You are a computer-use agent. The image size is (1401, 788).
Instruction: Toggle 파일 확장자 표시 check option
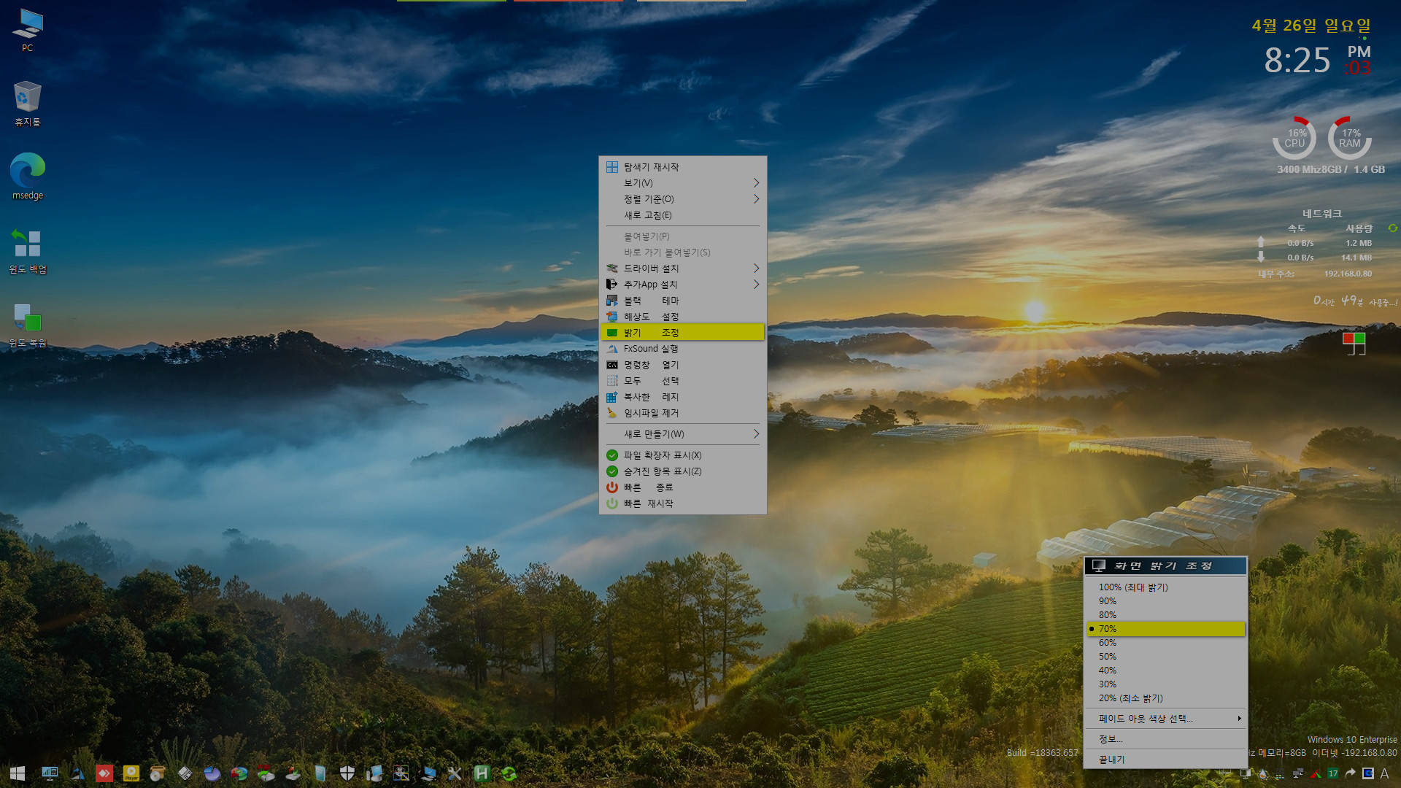click(x=682, y=455)
